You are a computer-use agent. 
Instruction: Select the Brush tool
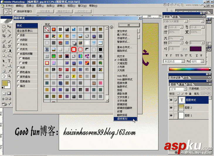(9, 41)
